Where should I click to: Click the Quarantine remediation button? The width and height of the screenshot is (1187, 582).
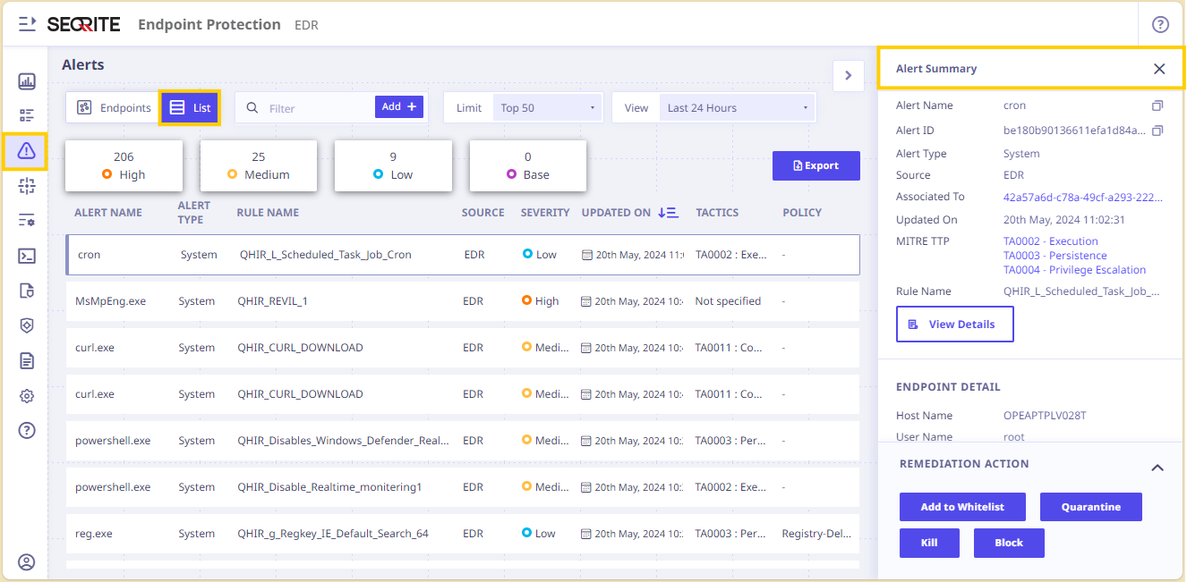[x=1091, y=507]
